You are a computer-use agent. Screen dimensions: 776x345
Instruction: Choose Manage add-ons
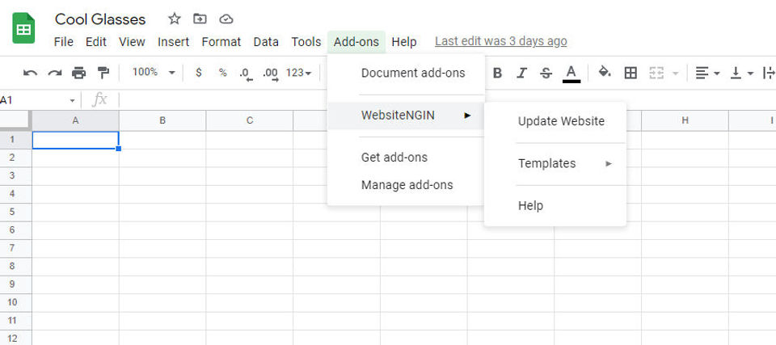(x=407, y=185)
